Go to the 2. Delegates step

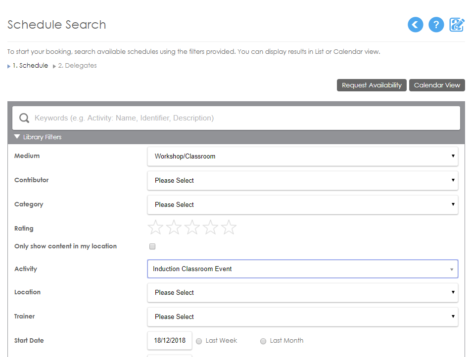(77, 65)
